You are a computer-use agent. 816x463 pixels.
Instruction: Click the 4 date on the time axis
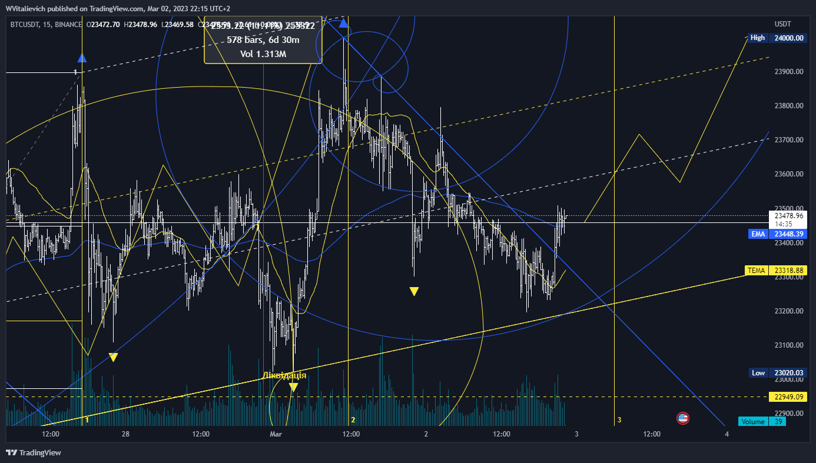(x=727, y=434)
